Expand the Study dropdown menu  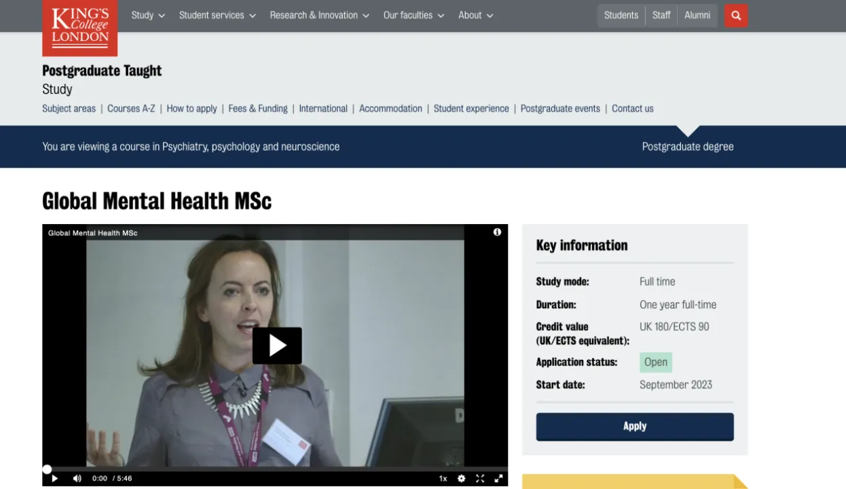[148, 15]
